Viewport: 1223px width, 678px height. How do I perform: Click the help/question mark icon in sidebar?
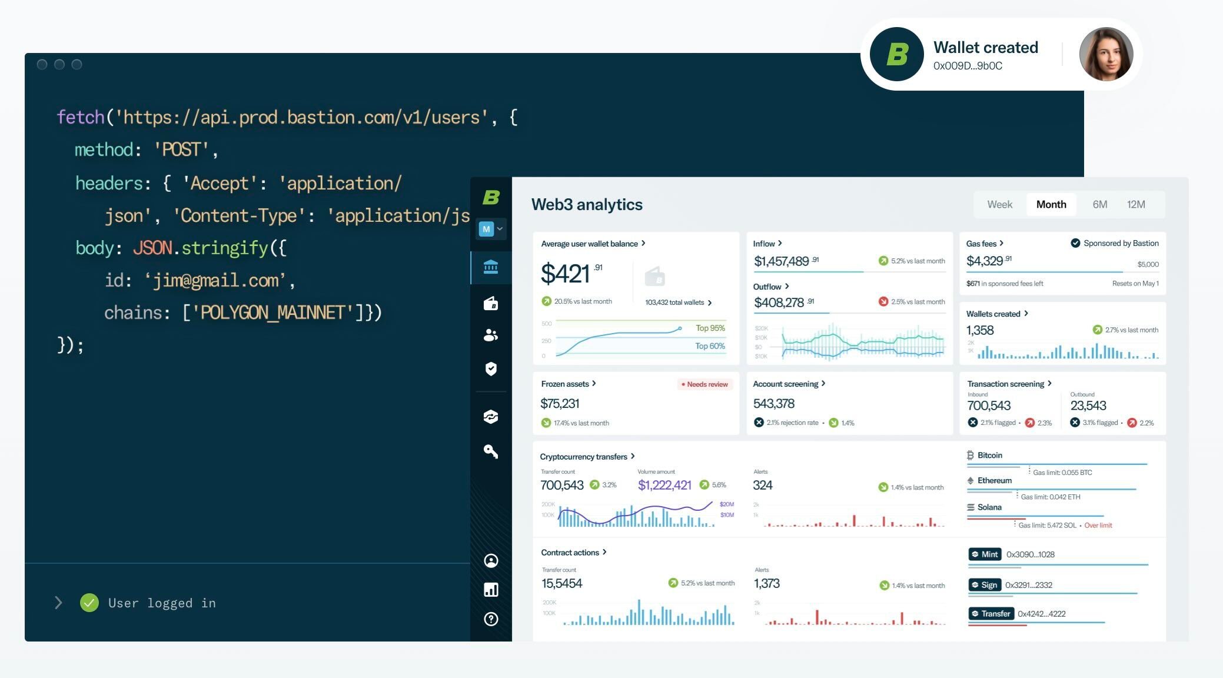(490, 619)
